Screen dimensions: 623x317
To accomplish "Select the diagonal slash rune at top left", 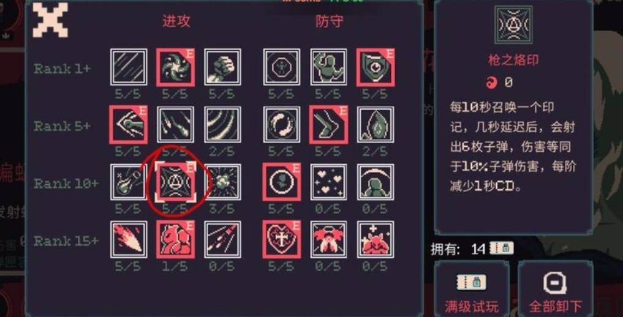I will [x=129, y=67].
